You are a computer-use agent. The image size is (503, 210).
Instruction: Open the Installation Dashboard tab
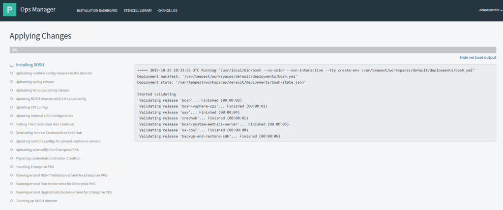[97, 10]
